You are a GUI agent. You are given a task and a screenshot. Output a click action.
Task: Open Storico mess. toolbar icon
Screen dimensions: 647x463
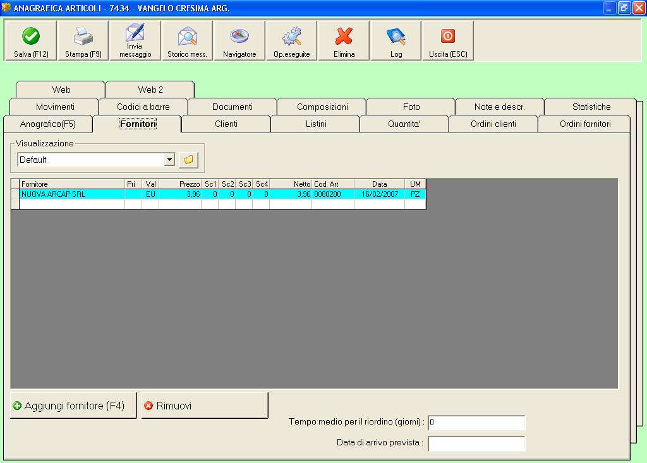187,36
